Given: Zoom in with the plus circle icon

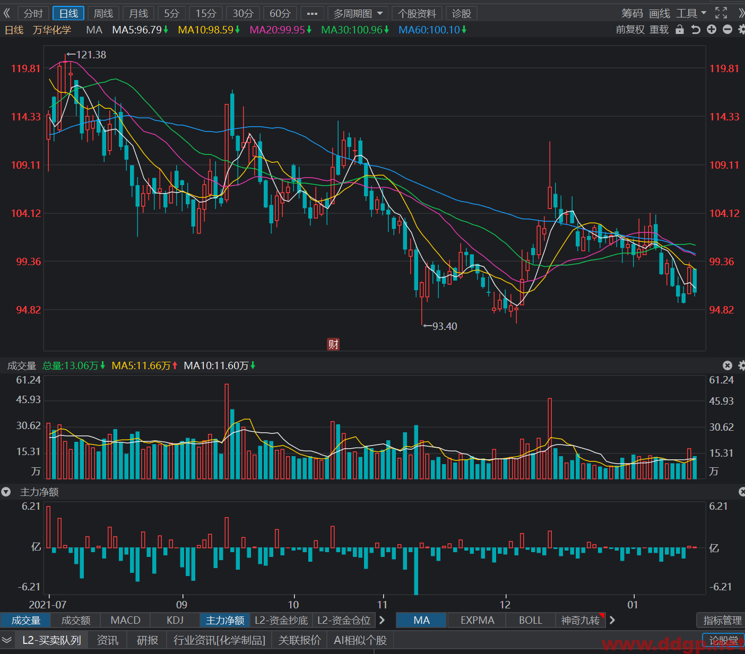Looking at the screenshot, I should click(712, 30).
